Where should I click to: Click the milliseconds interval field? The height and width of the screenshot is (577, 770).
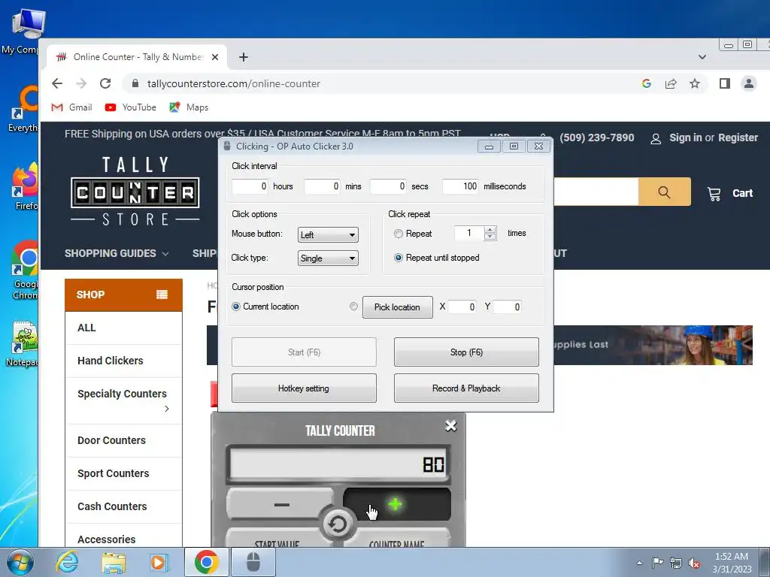(460, 186)
